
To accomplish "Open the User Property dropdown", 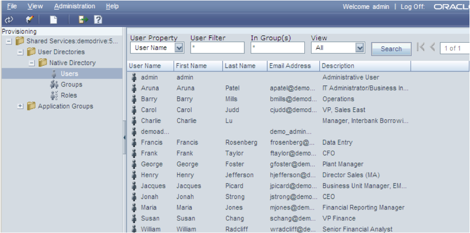I will 179,48.
